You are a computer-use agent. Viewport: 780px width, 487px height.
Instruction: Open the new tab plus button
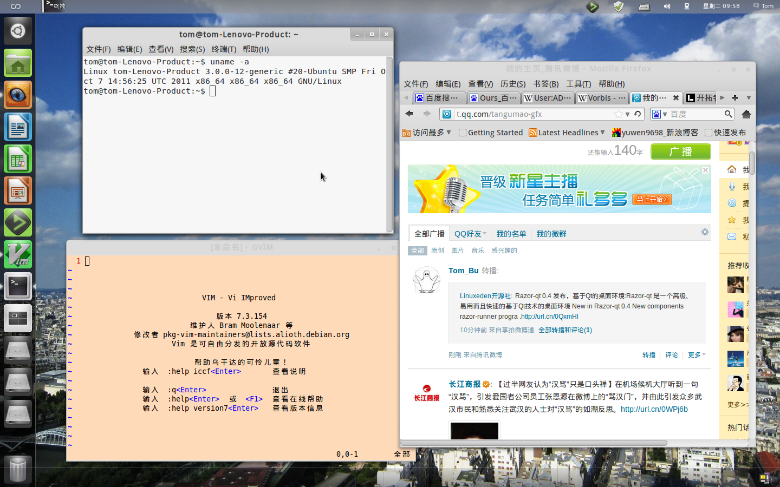735,98
